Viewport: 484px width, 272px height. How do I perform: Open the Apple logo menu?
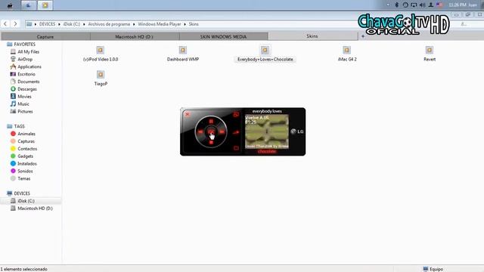10,5
